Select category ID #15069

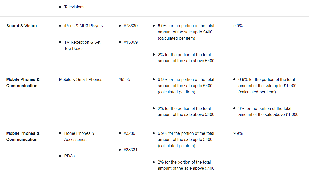[x=131, y=42]
